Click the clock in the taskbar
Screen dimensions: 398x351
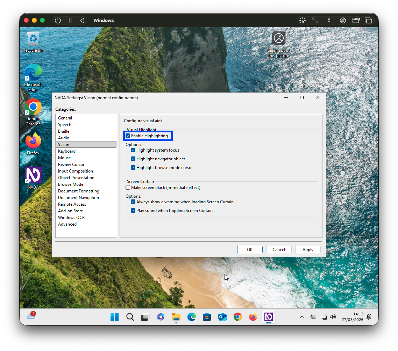[x=353, y=317]
